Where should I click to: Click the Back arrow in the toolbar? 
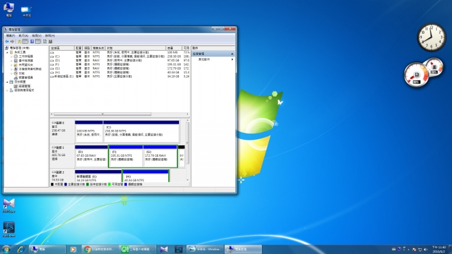click(7, 42)
